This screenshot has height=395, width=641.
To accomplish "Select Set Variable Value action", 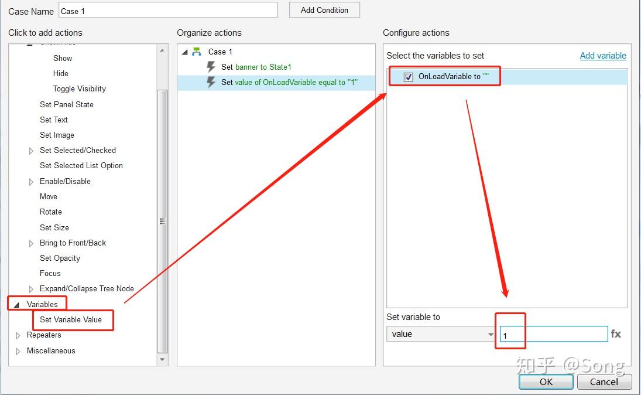I will tap(71, 319).
